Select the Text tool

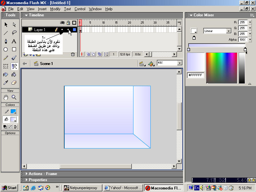point(14,41)
